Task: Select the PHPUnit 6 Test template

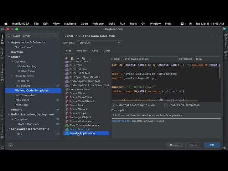Action: (x=86, y=73)
